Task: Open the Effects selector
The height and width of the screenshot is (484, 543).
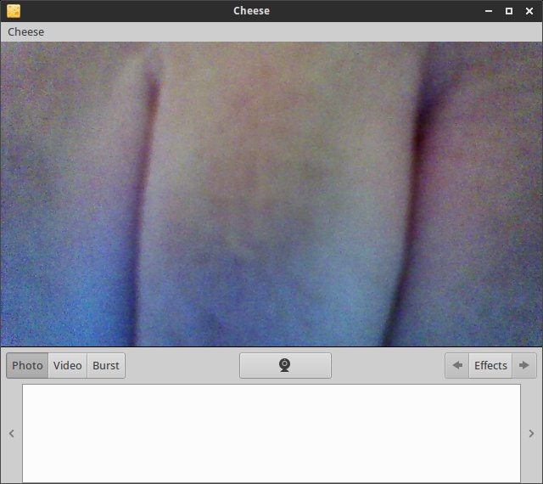Action: click(x=490, y=365)
